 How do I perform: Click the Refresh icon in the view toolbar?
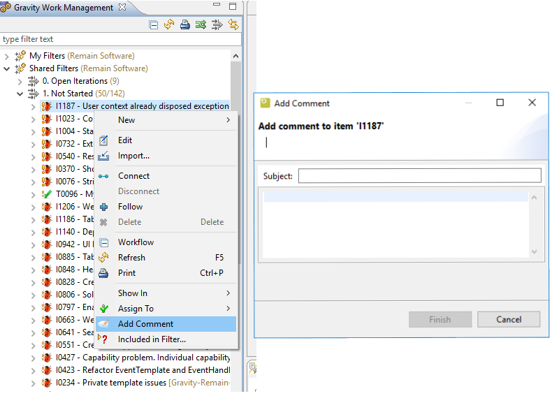pyautogui.click(x=169, y=24)
